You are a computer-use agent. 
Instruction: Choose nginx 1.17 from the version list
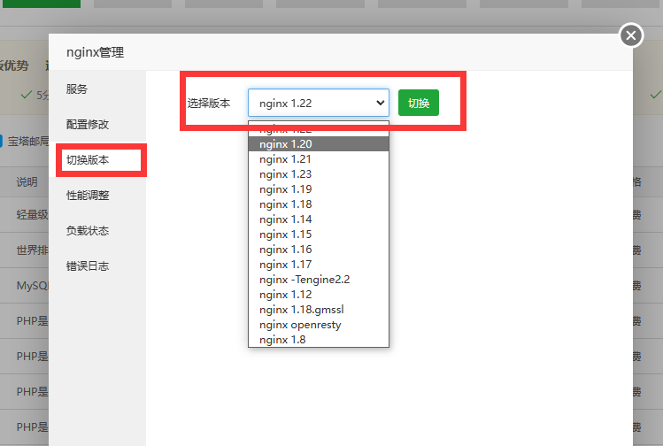click(319, 265)
